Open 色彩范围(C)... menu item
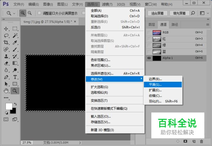 [x=115, y=60]
